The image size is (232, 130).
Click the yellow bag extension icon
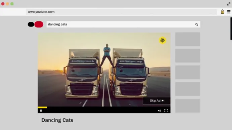tap(222, 12)
